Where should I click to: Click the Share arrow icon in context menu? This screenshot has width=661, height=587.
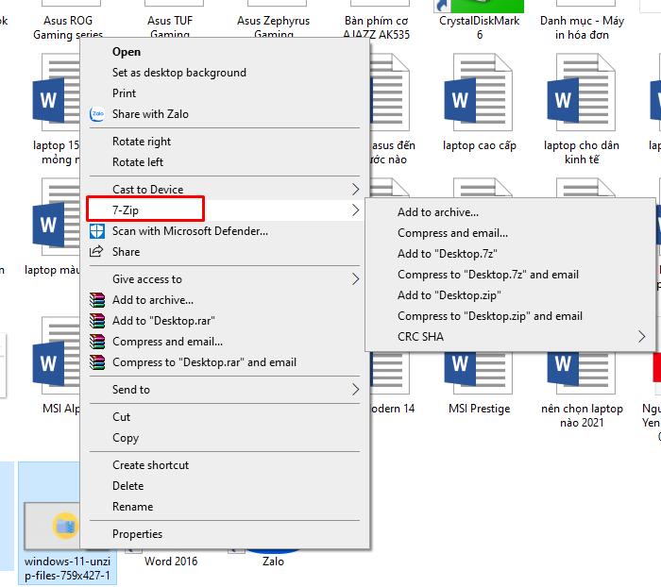pos(96,252)
